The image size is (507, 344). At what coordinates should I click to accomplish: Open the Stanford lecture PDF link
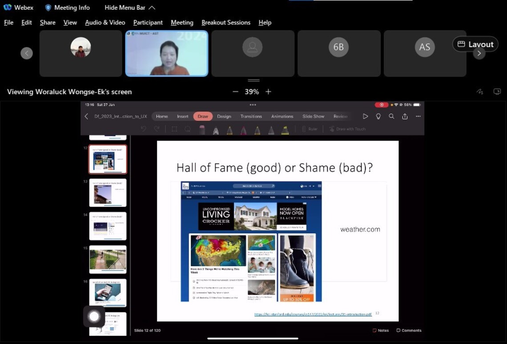click(313, 314)
